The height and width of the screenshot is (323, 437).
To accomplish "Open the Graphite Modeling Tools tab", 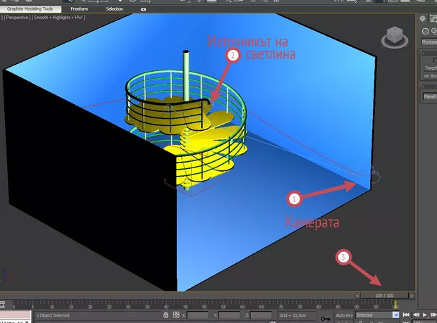I will [30, 9].
